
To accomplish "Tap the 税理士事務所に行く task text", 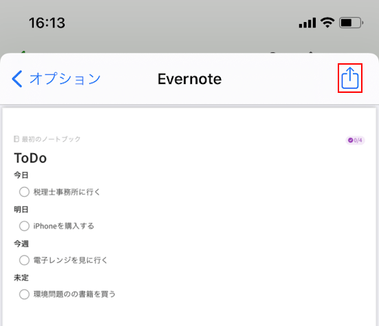I will (67, 192).
